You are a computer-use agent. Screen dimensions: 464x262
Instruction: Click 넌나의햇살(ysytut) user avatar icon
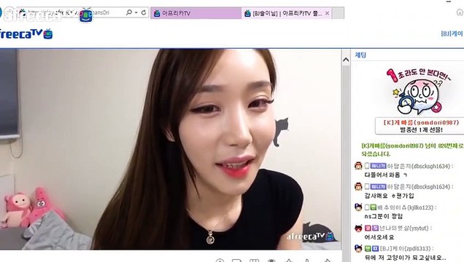click(358, 228)
